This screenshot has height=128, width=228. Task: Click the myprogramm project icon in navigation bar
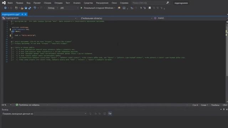pyautogui.click(x=4, y=18)
